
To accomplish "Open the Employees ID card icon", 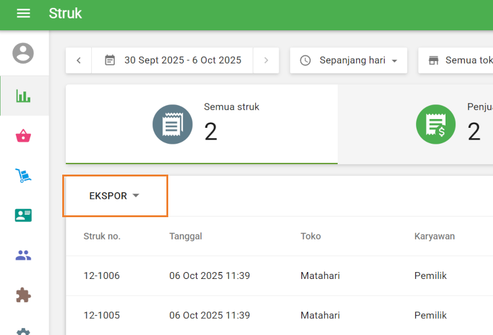I will tap(23, 215).
